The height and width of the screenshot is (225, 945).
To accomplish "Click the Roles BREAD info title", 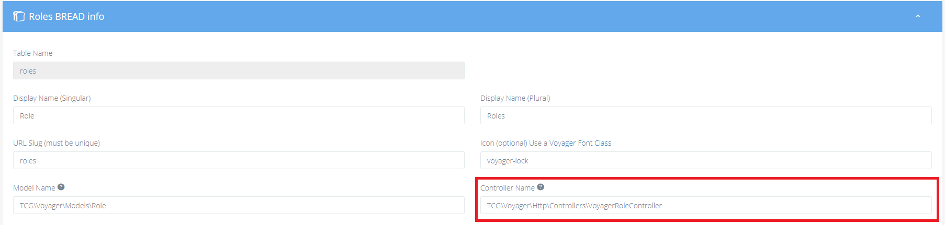I will tap(66, 17).
